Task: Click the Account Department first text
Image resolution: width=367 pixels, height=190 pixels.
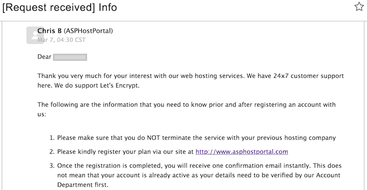Action: tap(83, 184)
